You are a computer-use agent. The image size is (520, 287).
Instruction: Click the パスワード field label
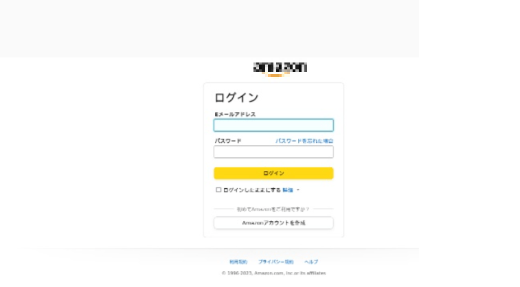[x=228, y=141]
